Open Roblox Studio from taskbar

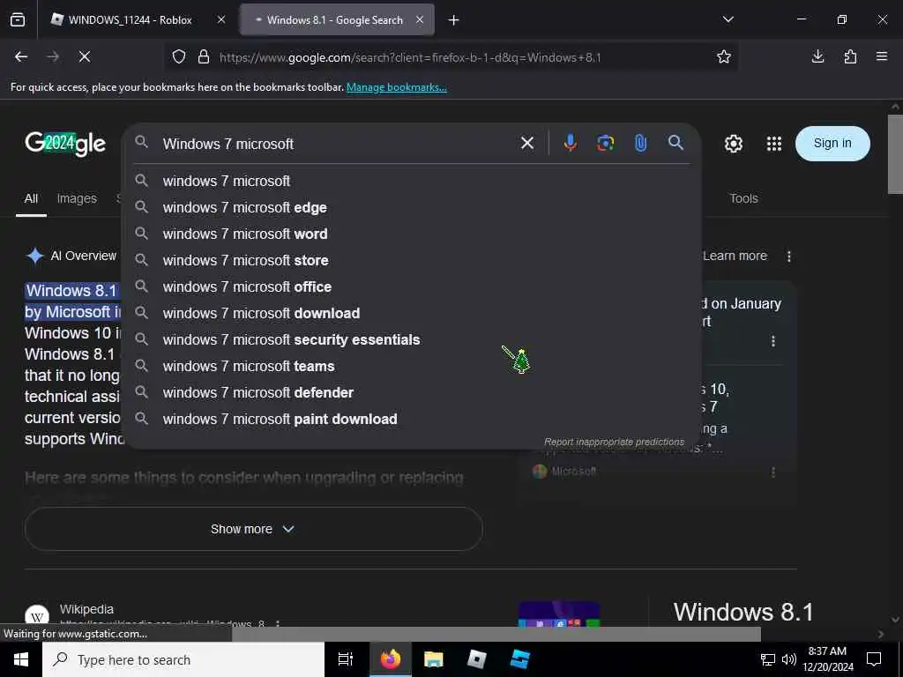pos(519,659)
